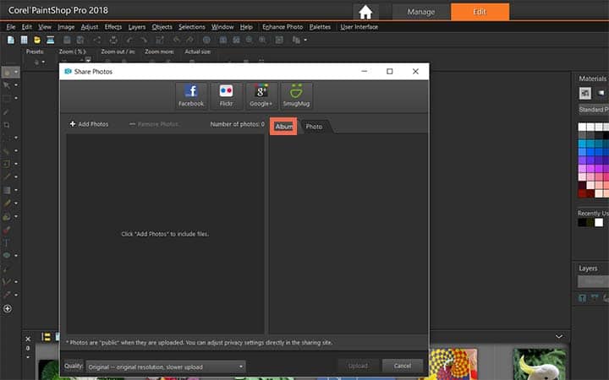Click Remove Photos in Share Photos dialog
This screenshot has width=609, height=380.
pos(154,124)
